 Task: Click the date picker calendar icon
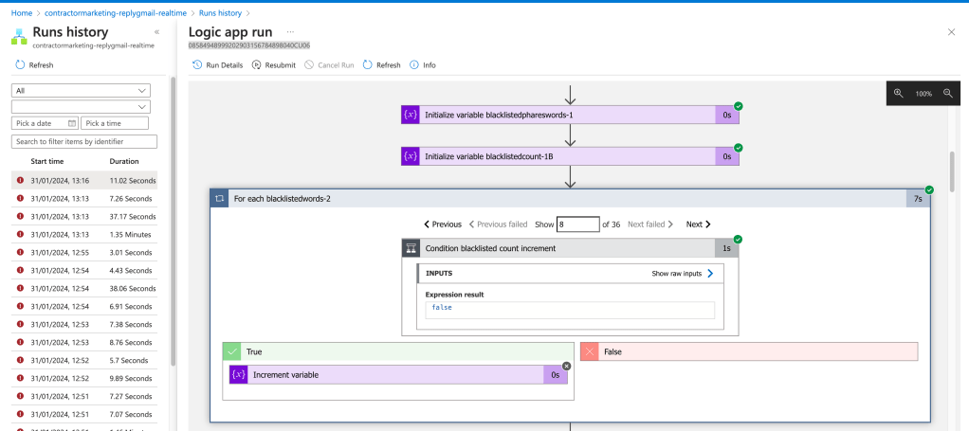72,123
